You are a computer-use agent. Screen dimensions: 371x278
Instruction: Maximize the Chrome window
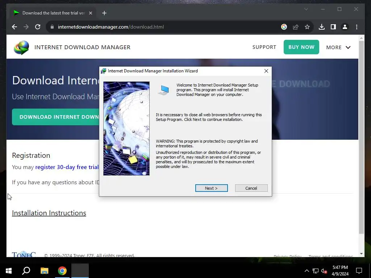pyautogui.click(x=339, y=9)
